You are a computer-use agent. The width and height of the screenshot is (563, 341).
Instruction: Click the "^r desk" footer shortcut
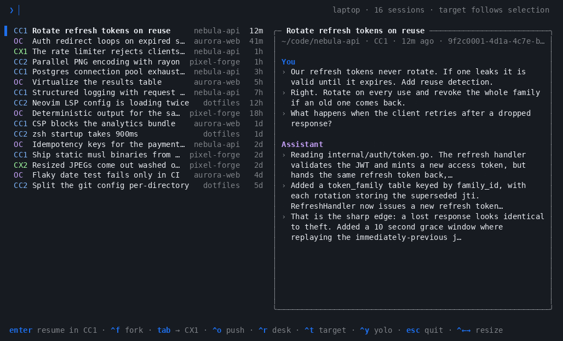(x=274, y=330)
